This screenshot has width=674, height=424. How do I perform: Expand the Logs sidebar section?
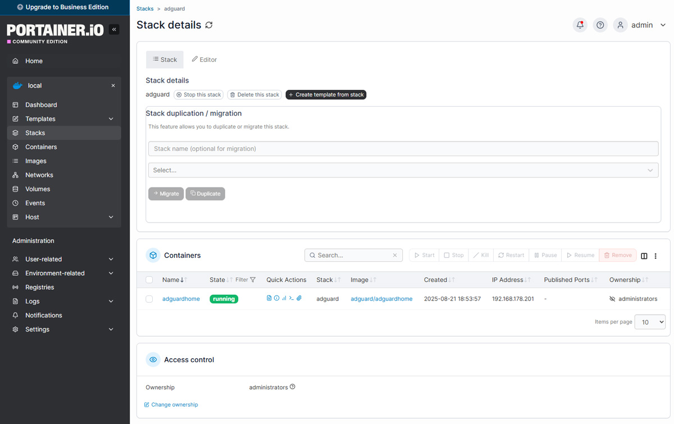[64, 301]
